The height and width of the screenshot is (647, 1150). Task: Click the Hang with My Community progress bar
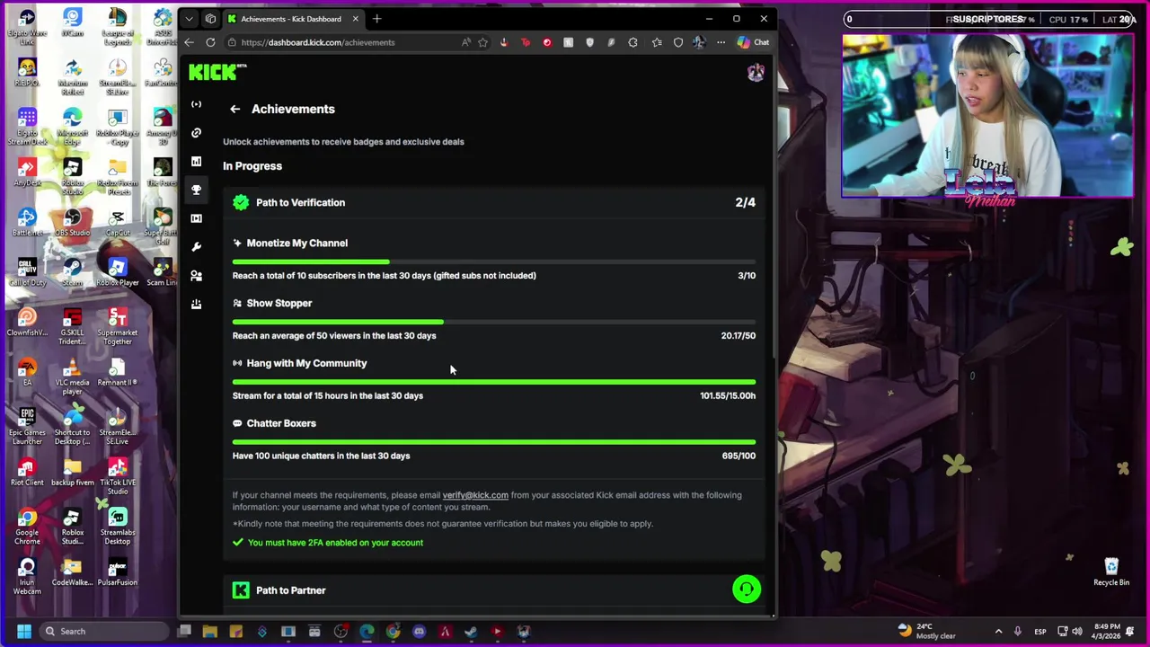[x=494, y=382]
